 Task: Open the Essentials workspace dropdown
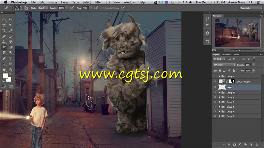point(251,8)
